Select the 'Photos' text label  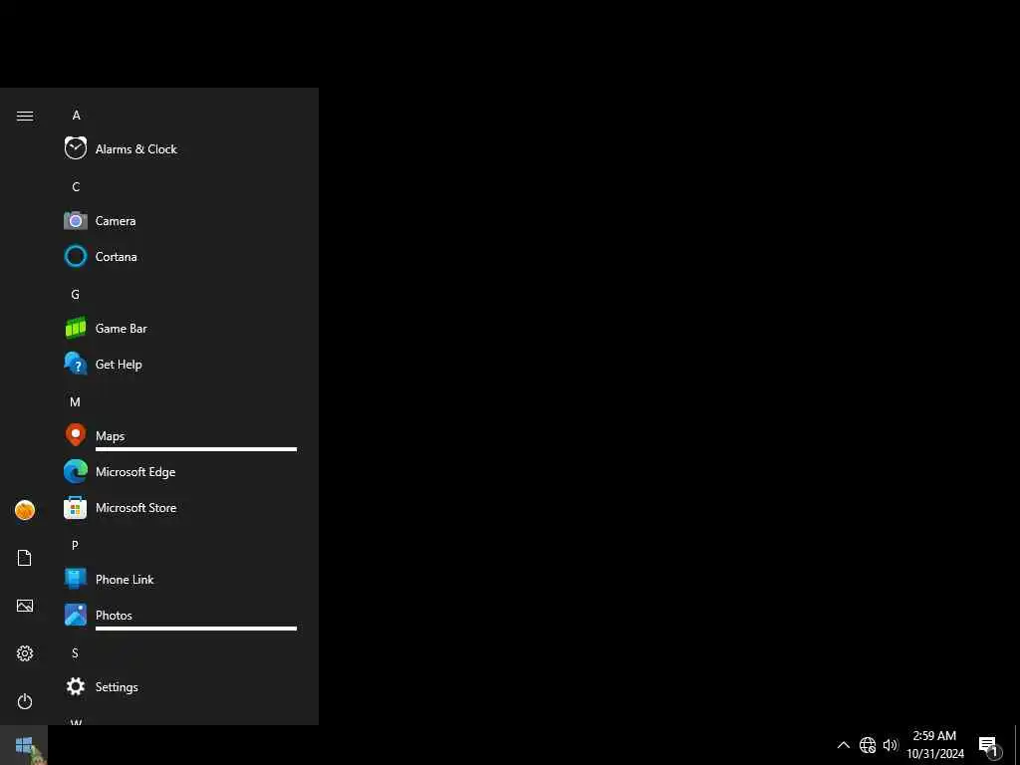tap(114, 615)
